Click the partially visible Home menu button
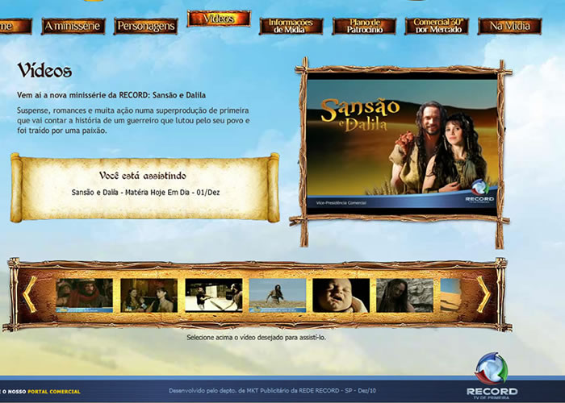Screen dimensions: 565x403 15,27
